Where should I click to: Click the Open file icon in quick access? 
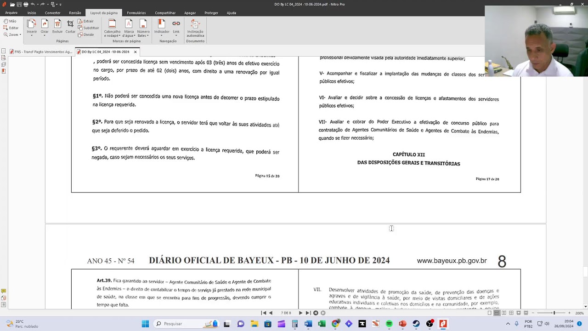[x=12, y=4]
